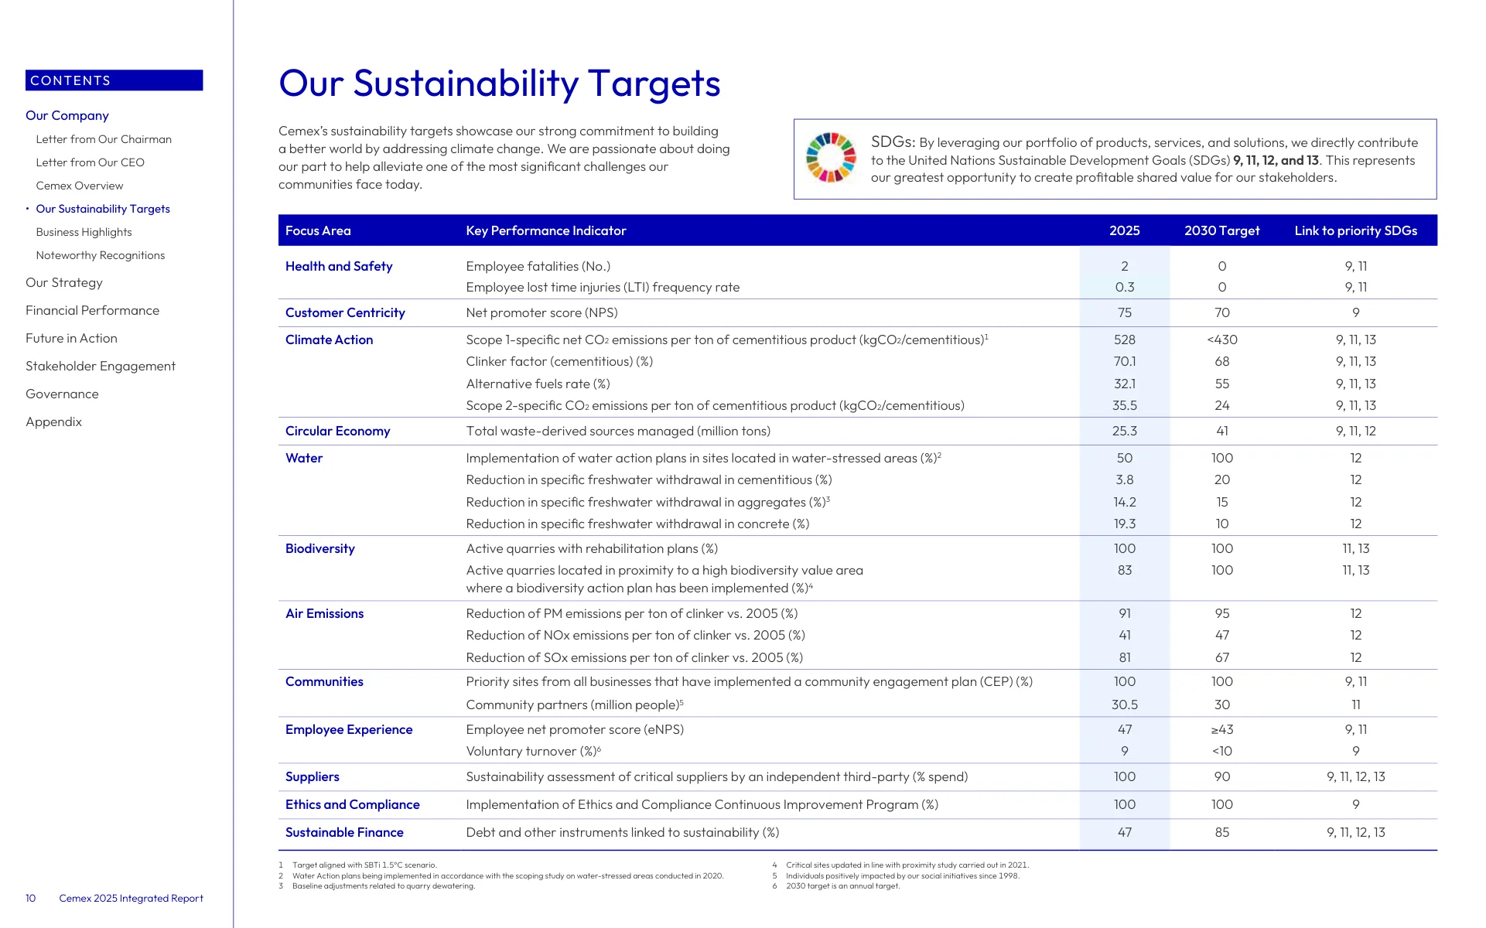This screenshot has height=928, width=1486.
Task: Click the Voluntary turnover (%) indicator
Action: [x=534, y=751]
